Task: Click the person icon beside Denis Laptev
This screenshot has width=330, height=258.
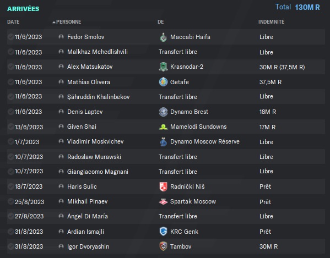Action: coord(61,112)
